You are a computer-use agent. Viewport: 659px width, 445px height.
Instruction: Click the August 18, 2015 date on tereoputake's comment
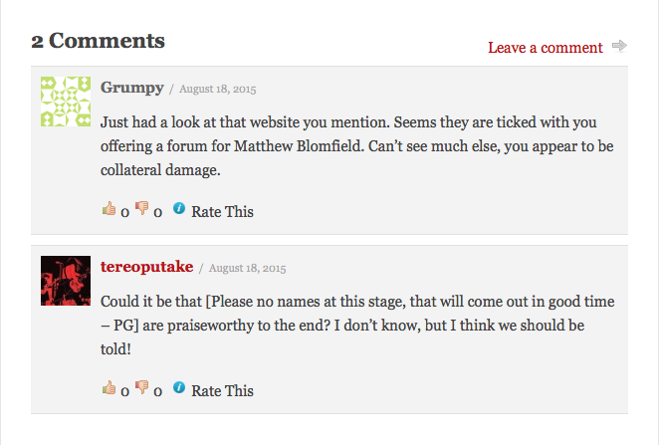pyautogui.click(x=248, y=268)
